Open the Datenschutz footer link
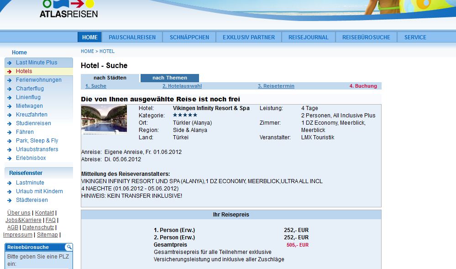The height and width of the screenshot is (269, 456). tap(38, 227)
